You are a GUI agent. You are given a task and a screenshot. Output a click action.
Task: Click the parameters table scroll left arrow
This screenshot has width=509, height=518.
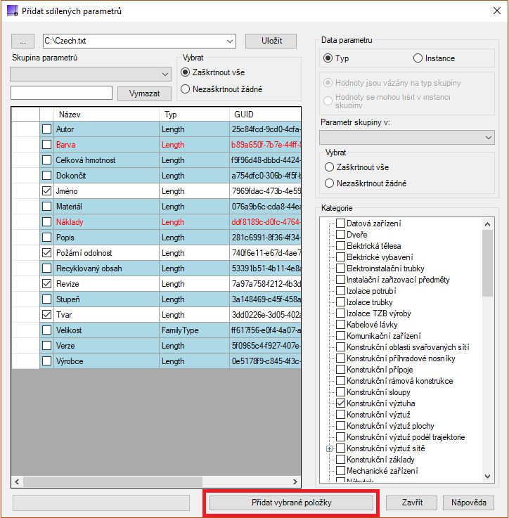pyautogui.click(x=17, y=481)
